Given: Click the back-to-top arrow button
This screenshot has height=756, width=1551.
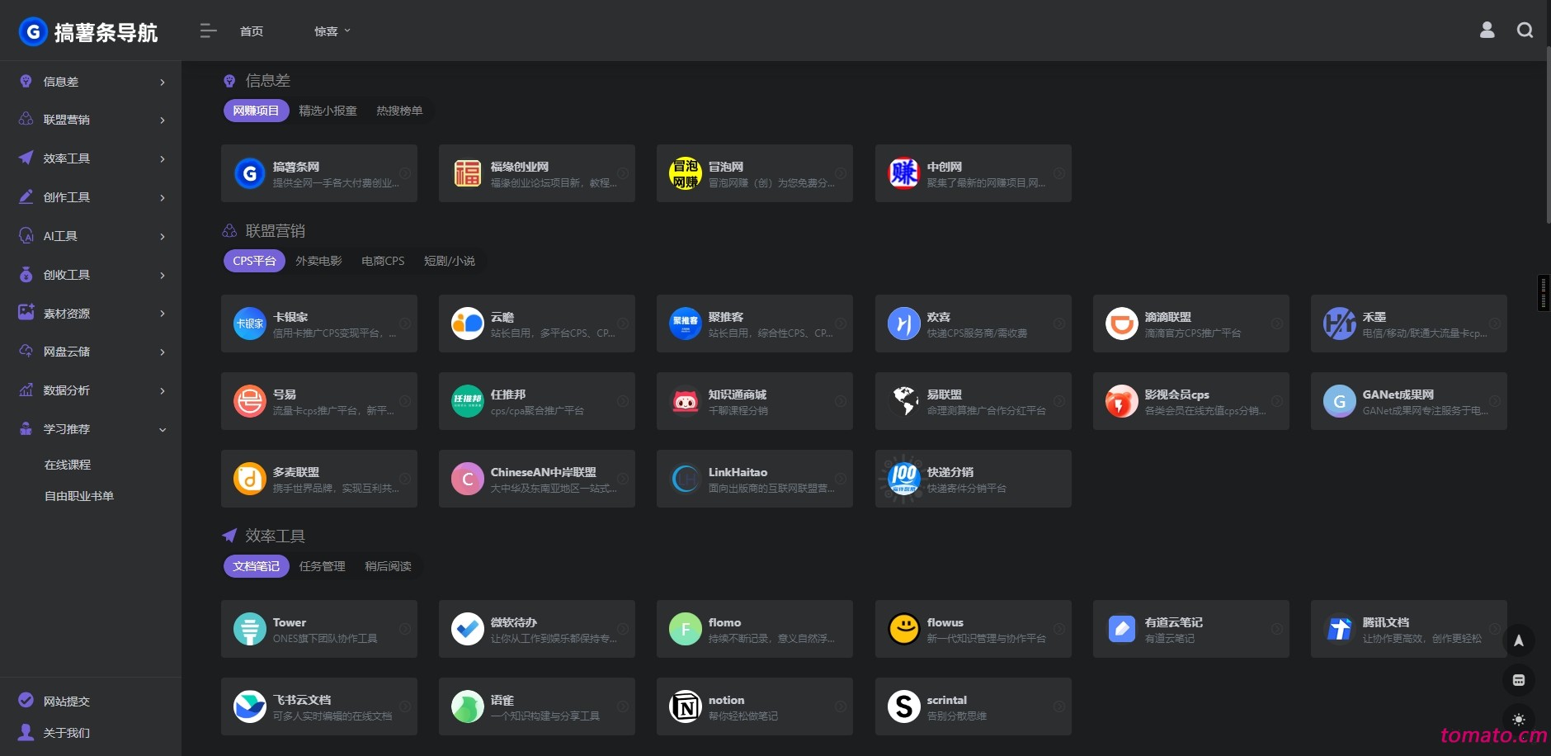Looking at the screenshot, I should pyautogui.click(x=1518, y=641).
